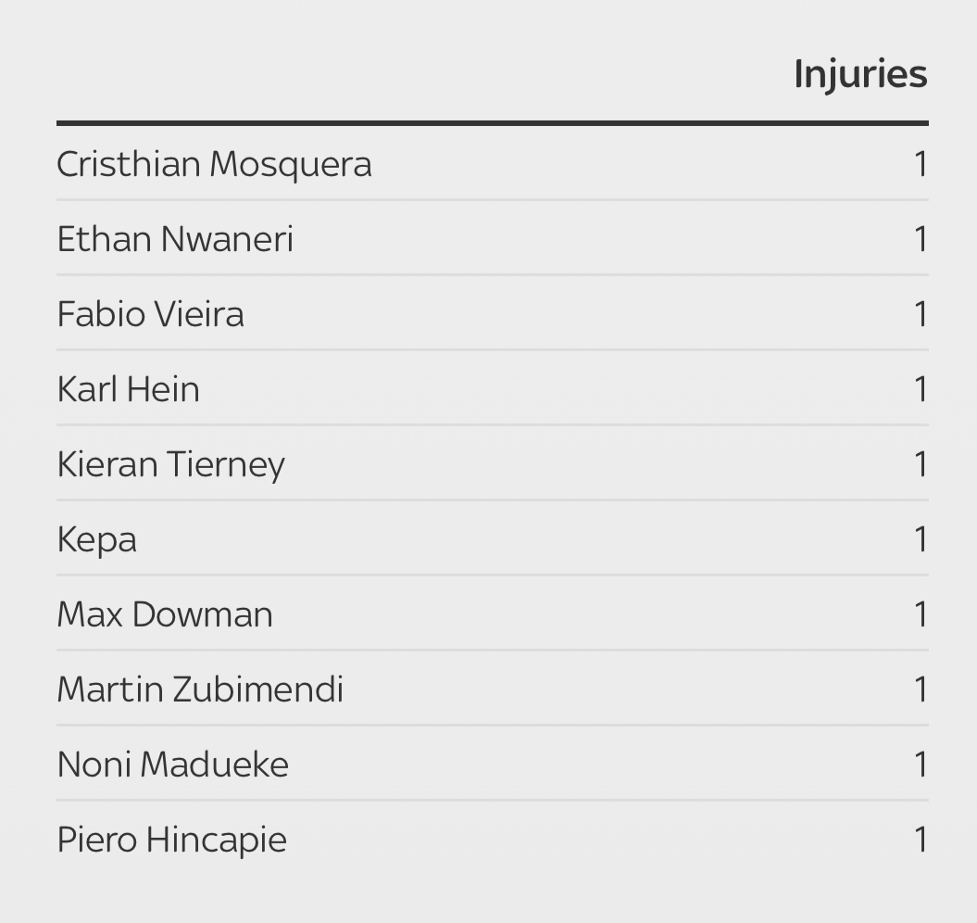Select the Piero Hincapie row name
The height and width of the screenshot is (923, 977).
tap(172, 840)
